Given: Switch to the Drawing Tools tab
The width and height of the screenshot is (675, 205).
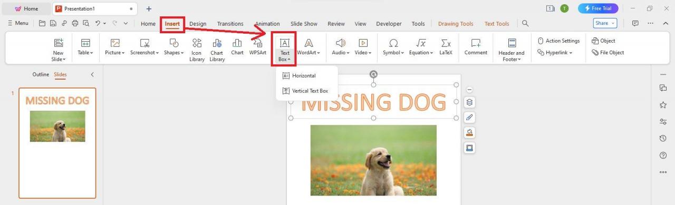Looking at the screenshot, I should click(456, 24).
